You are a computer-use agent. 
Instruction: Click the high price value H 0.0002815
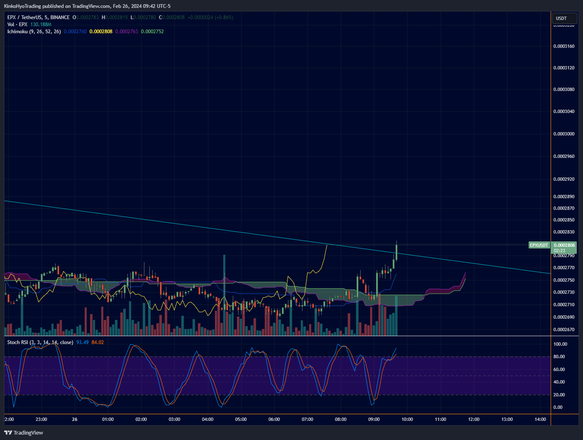point(115,17)
